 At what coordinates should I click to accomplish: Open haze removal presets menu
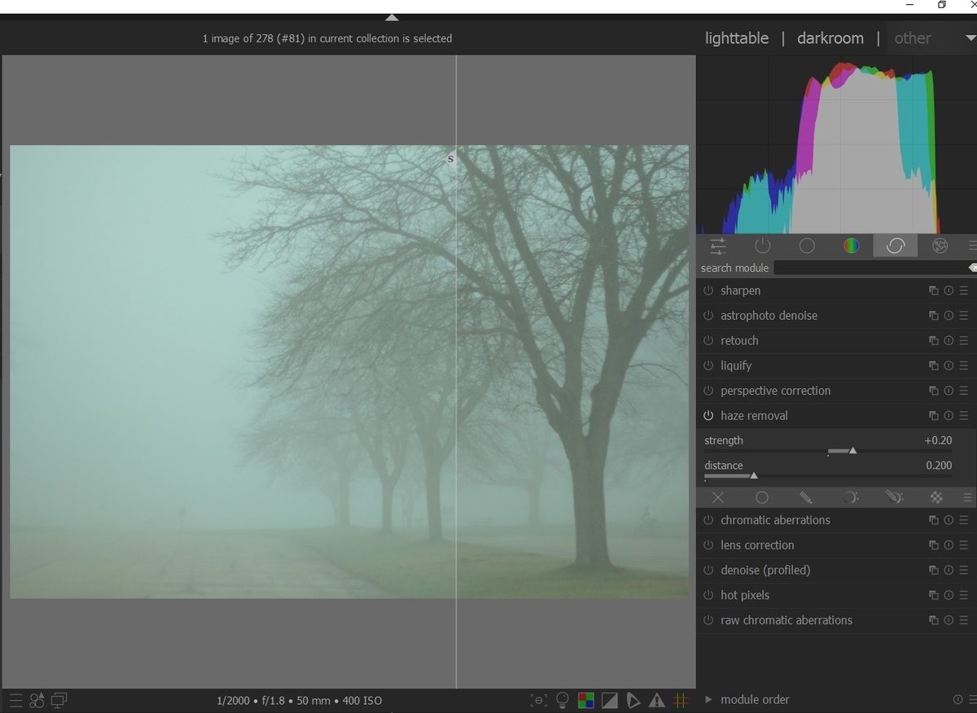[x=964, y=416]
